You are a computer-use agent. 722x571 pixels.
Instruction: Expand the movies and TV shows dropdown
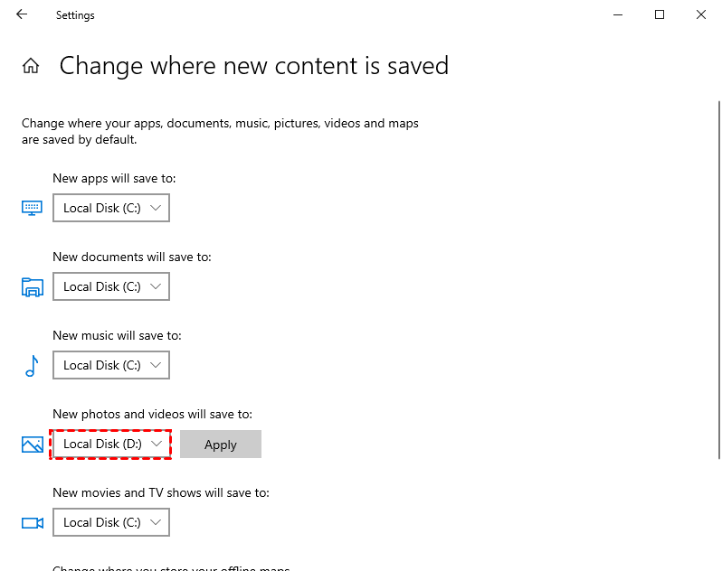click(x=111, y=523)
